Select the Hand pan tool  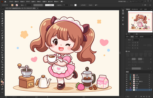point(2,74)
